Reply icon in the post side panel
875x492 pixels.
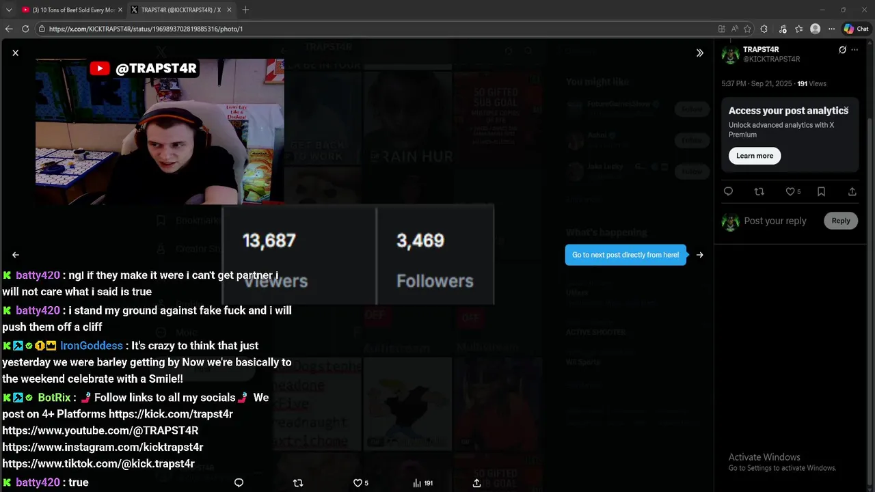pyautogui.click(x=728, y=191)
